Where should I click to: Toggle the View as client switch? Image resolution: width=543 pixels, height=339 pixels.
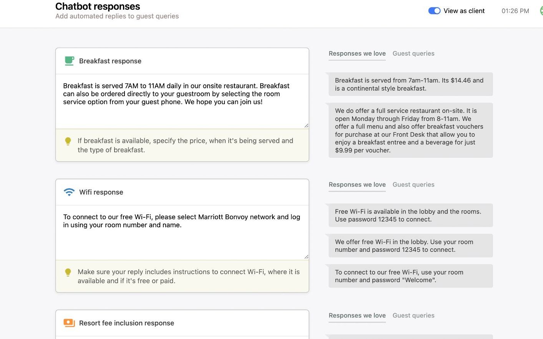coord(434,11)
